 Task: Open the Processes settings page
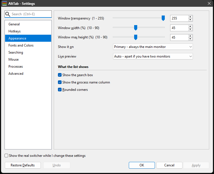click(28, 67)
